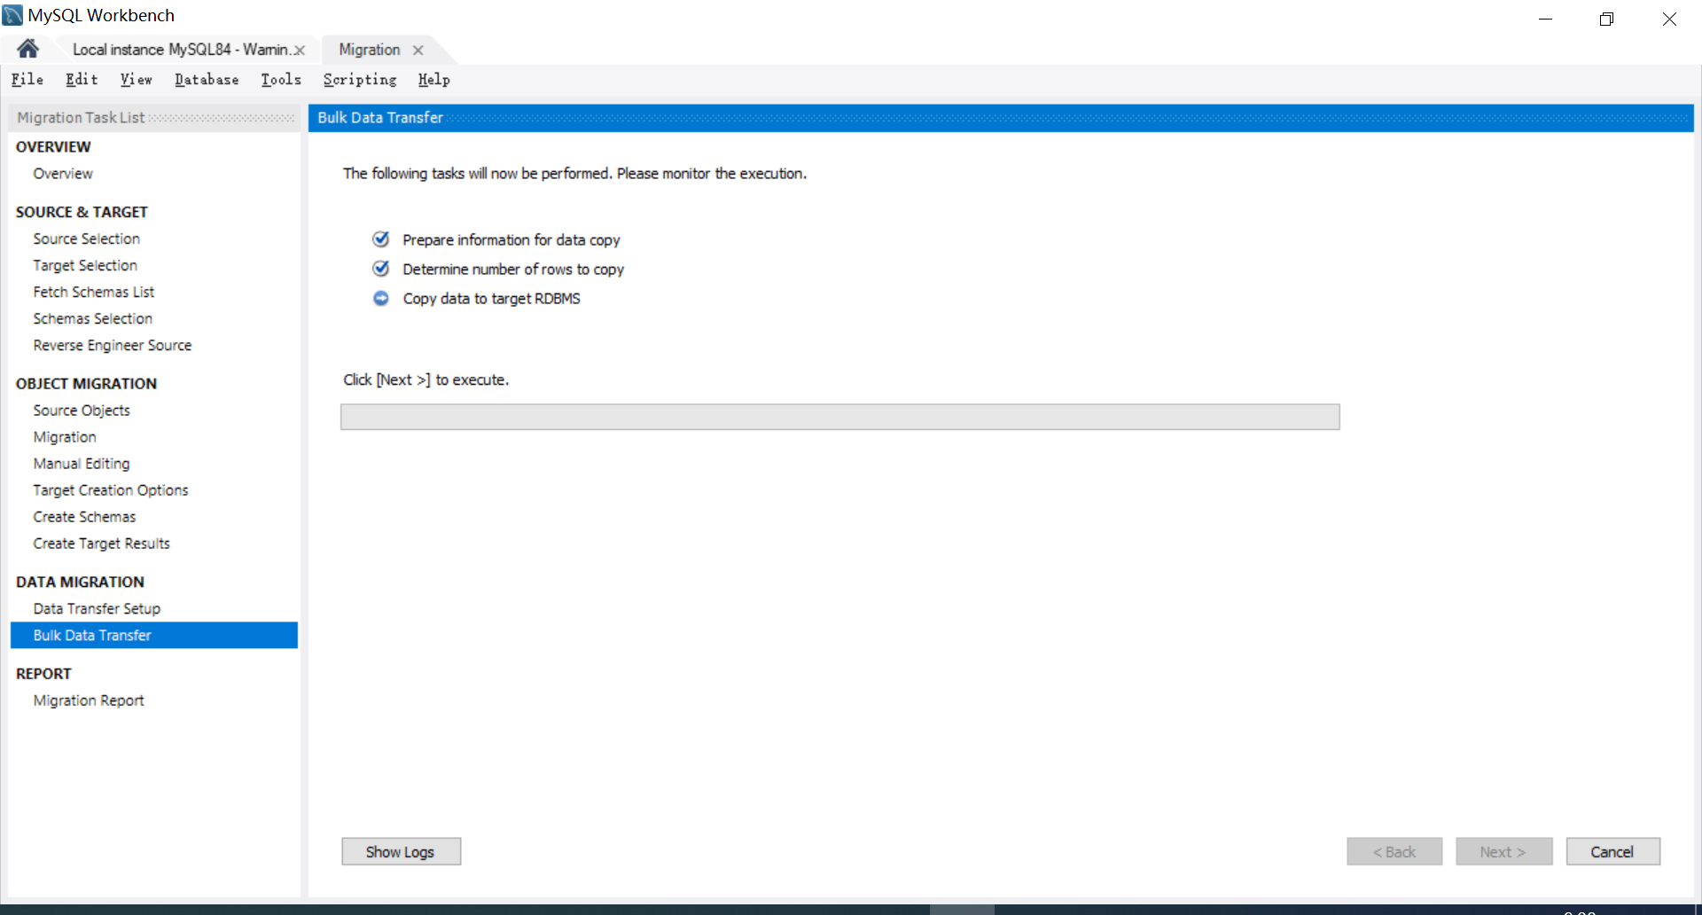
Task: Select Source Selection step
Action: click(x=87, y=239)
